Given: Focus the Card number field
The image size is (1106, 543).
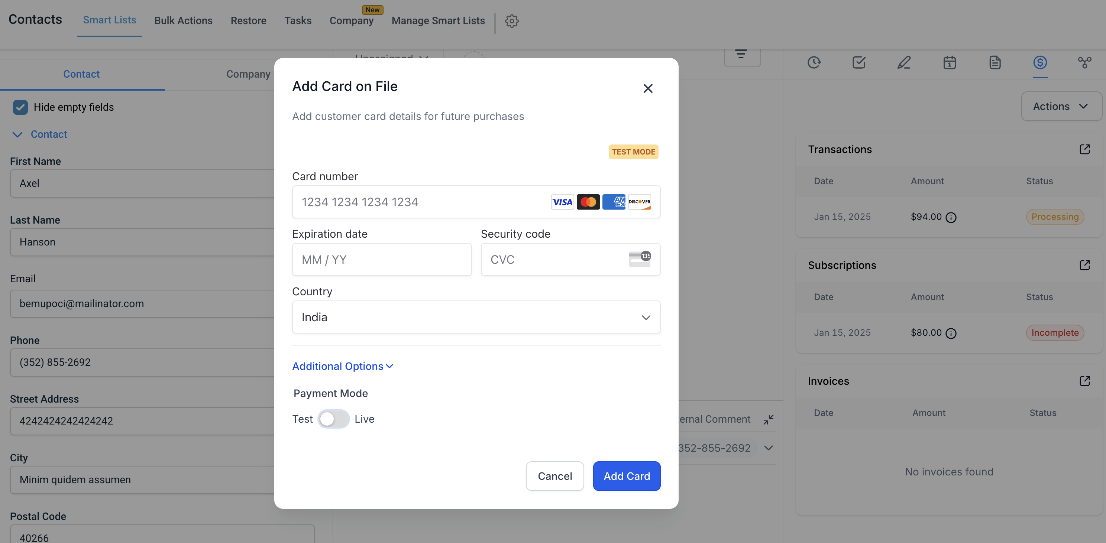Looking at the screenshot, I should [x=421, y=202].
